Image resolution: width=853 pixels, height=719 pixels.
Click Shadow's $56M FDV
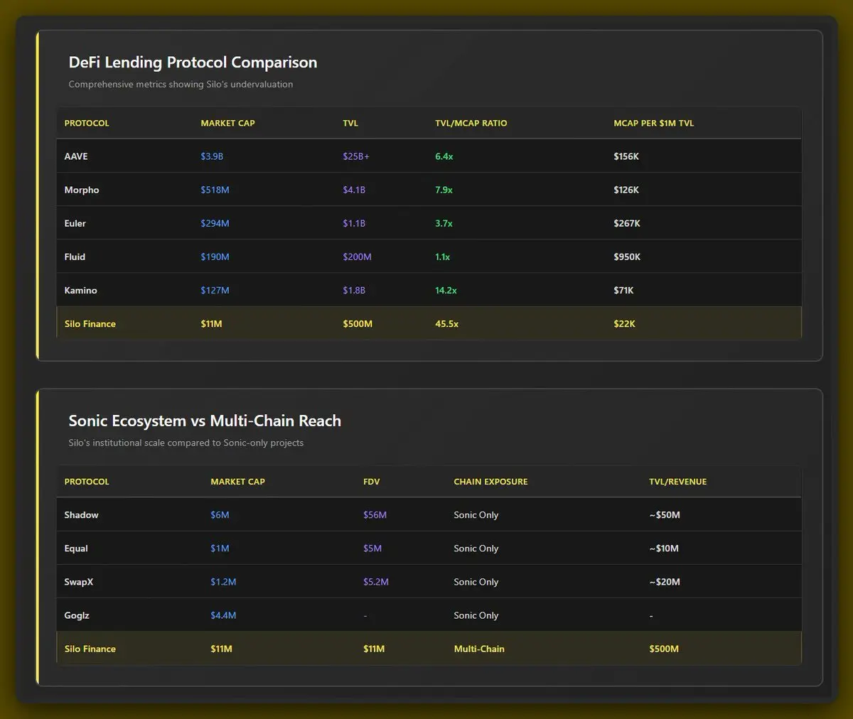click(375, 515)
